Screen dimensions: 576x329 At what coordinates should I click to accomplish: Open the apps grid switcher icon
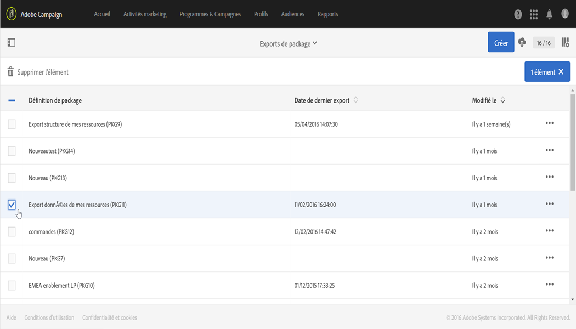tap(534, 14)
